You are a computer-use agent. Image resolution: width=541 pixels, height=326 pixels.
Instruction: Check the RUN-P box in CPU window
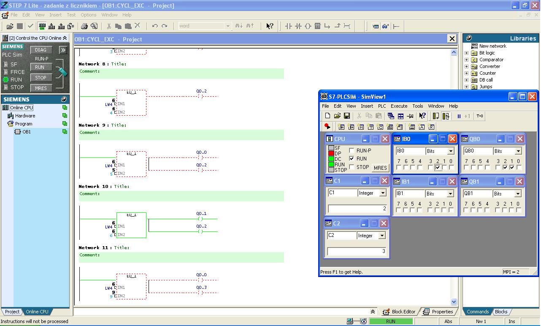[352, 151]
